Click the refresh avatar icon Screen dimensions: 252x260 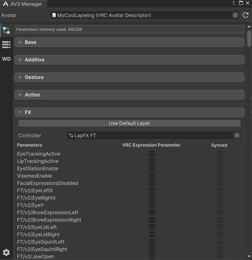point(245,15)
